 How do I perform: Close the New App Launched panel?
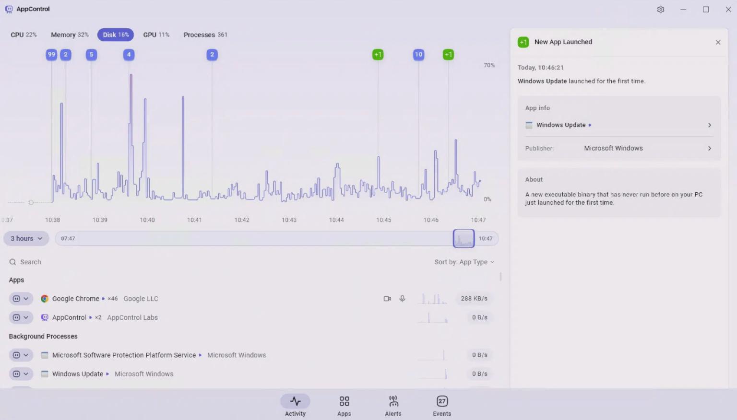718,42
